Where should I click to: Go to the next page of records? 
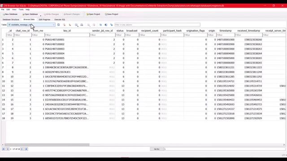click(x=22, y=149)
